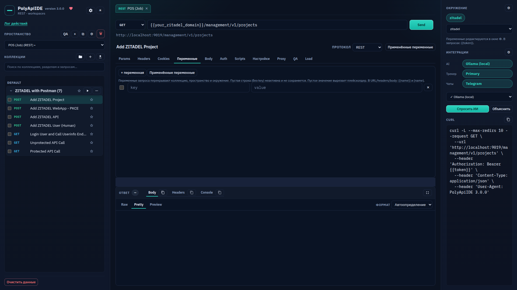Screen dimensions: 517x290
Task: Copy the response Body content
Action: (163, 193)
